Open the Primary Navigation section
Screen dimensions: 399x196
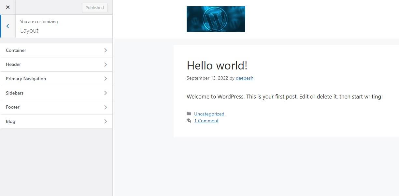[x=57, y=79]
